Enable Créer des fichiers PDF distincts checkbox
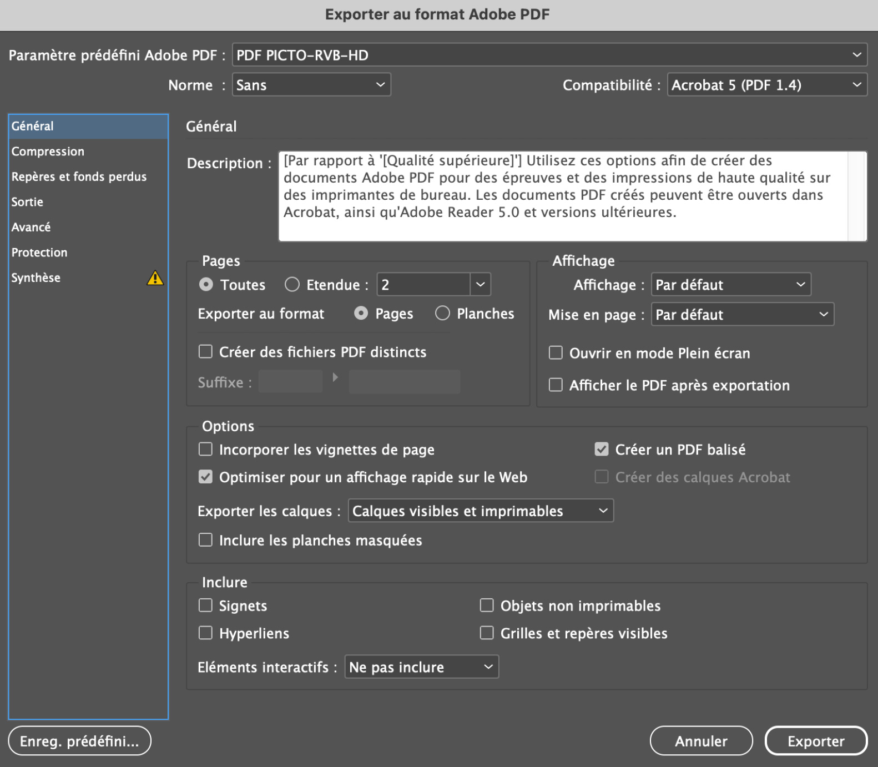 [206, 352]
